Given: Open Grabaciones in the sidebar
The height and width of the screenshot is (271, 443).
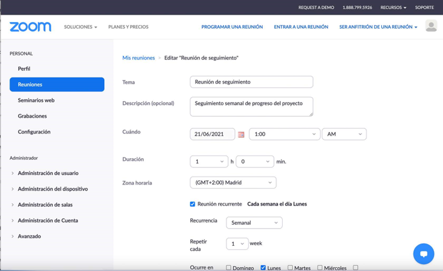Looking at the screenshot, I should coord(32,116).
